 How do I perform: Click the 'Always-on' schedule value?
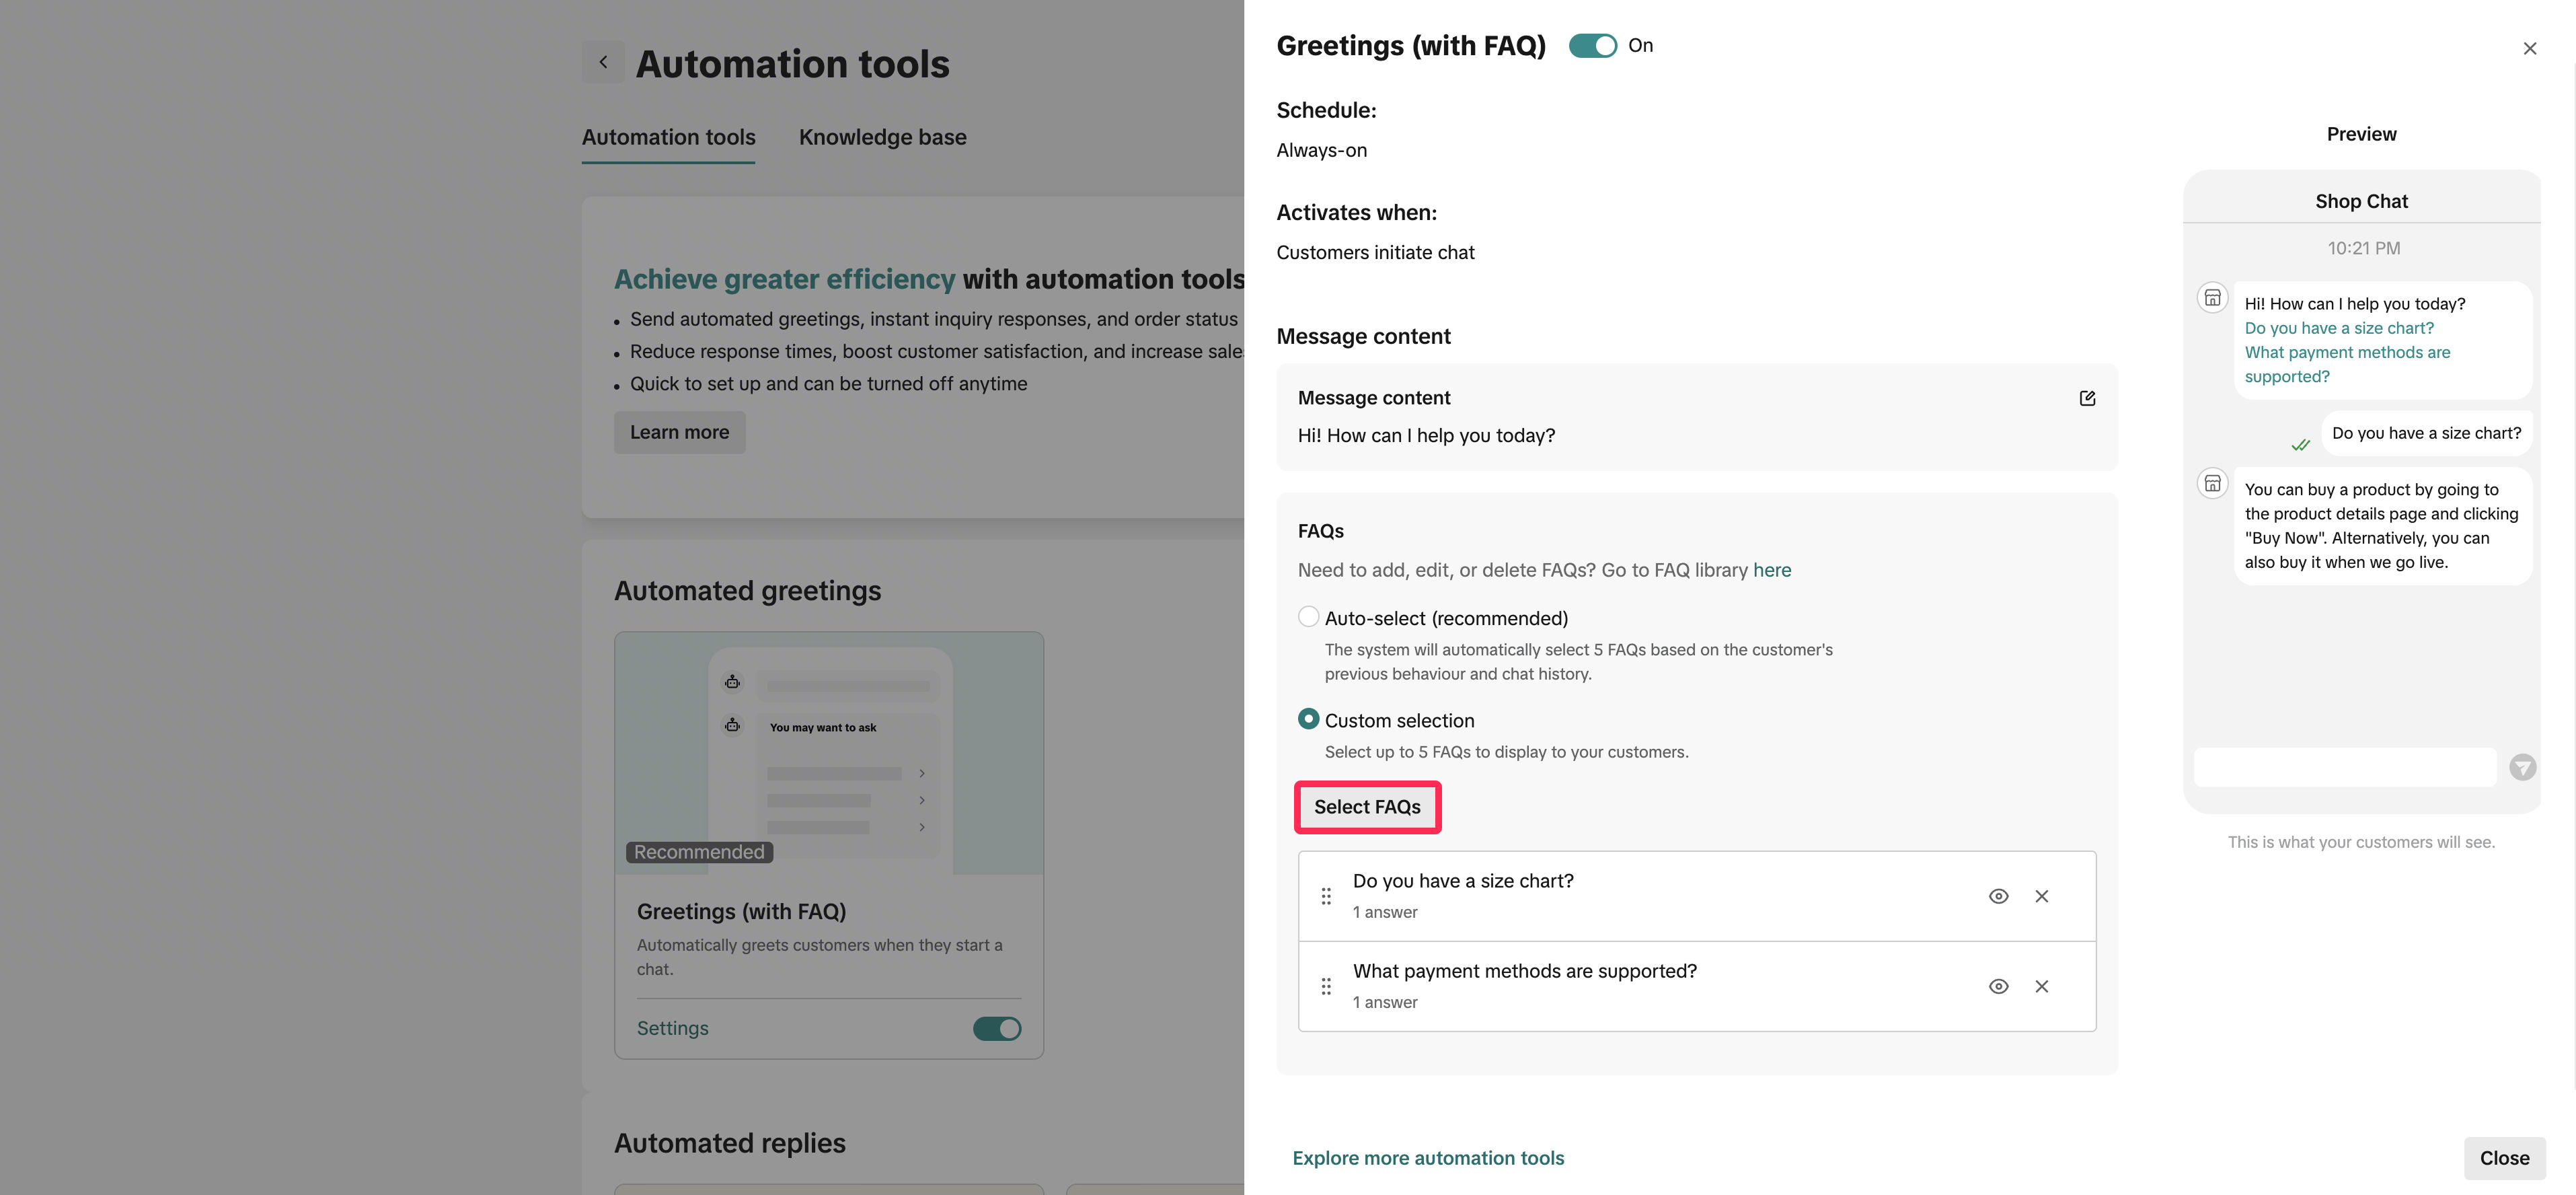[1321, 150]
